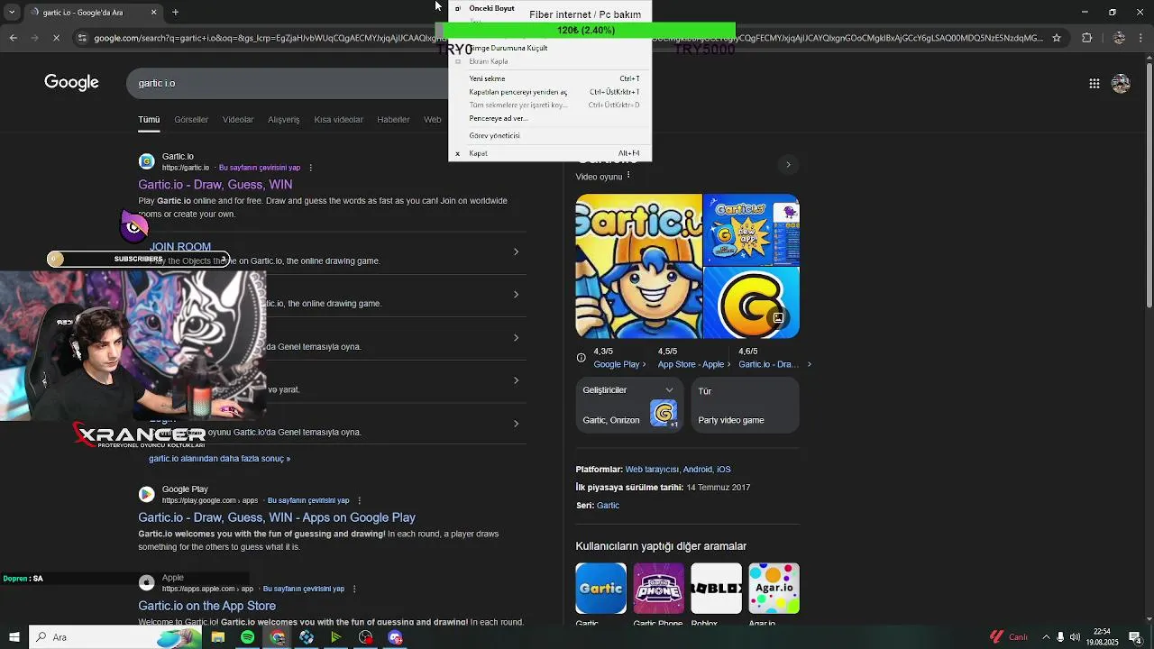
Task: Switch to the Kısa videolar tab
Action: pos(338,119)
